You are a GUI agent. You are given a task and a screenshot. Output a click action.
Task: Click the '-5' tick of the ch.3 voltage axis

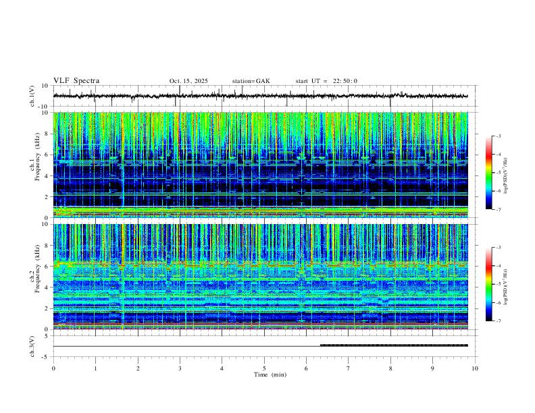46,357
